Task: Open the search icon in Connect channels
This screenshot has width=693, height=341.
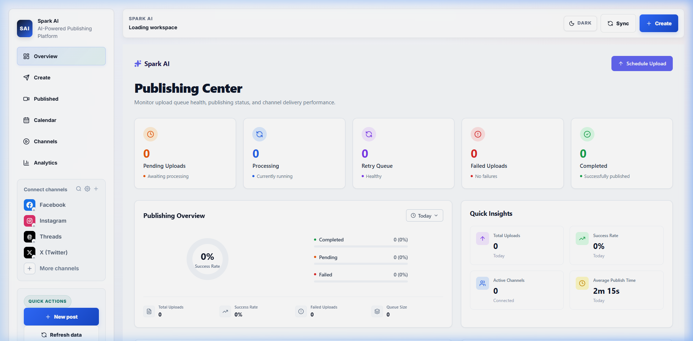Action: click(79, 189)
